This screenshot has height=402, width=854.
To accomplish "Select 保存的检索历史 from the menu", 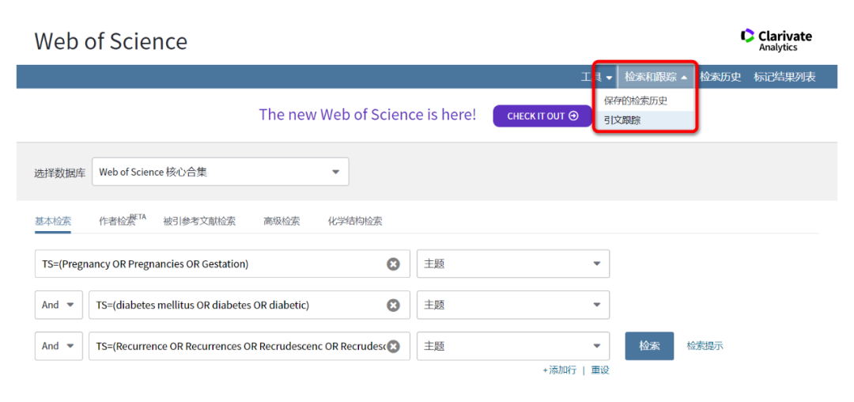I will (x=636, y=100).
